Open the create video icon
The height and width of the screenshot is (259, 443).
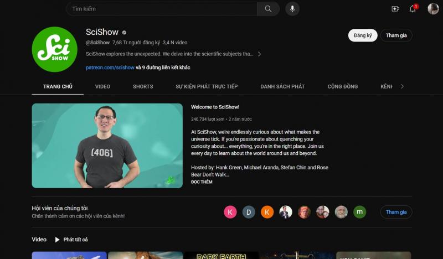(395, 9)
